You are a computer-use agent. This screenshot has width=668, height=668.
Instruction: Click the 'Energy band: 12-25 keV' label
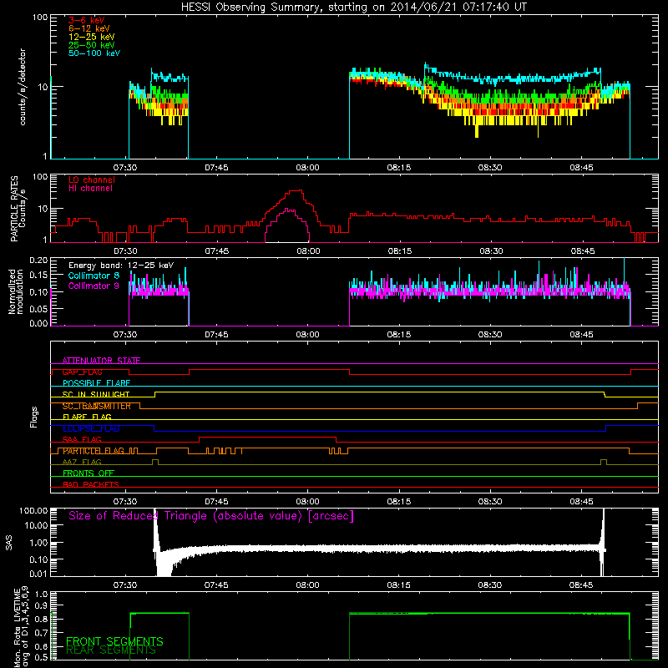[121, 266]
